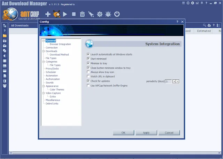Click the magnifier search icon in main window
This screenshot has height=159, width=223.
[205, 25]
